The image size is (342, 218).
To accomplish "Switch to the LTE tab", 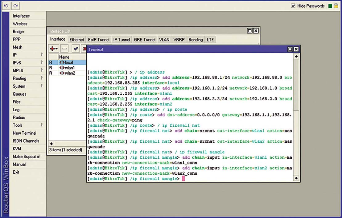I will (210, 40).
